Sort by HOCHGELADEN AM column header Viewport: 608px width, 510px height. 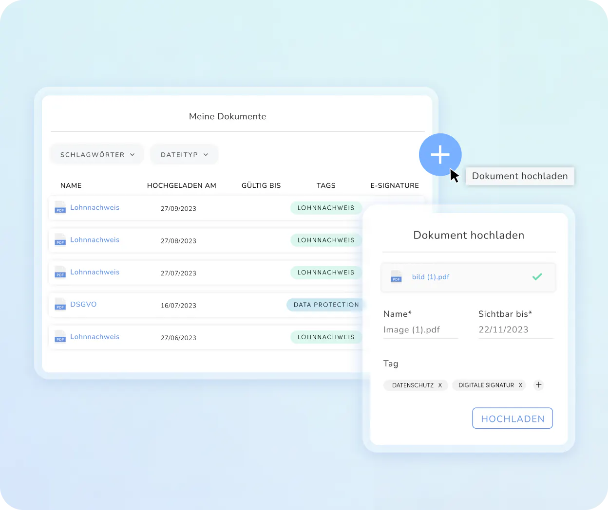[x=181, y=185]
